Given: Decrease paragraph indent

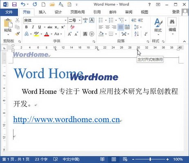Looking at the screenshot, I should point(134,20).
